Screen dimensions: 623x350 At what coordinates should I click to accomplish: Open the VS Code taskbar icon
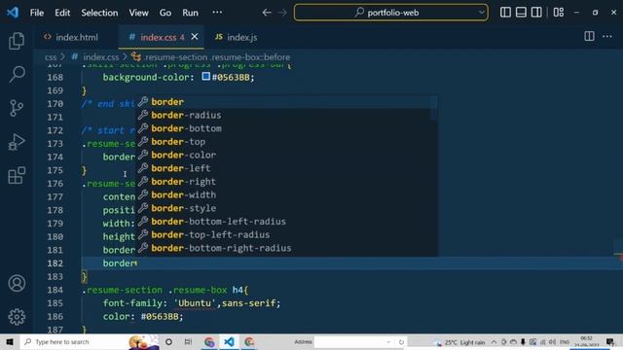(x=229, y=341)
